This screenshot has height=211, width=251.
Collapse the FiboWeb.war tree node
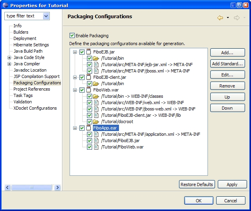[x=75, y=90]
